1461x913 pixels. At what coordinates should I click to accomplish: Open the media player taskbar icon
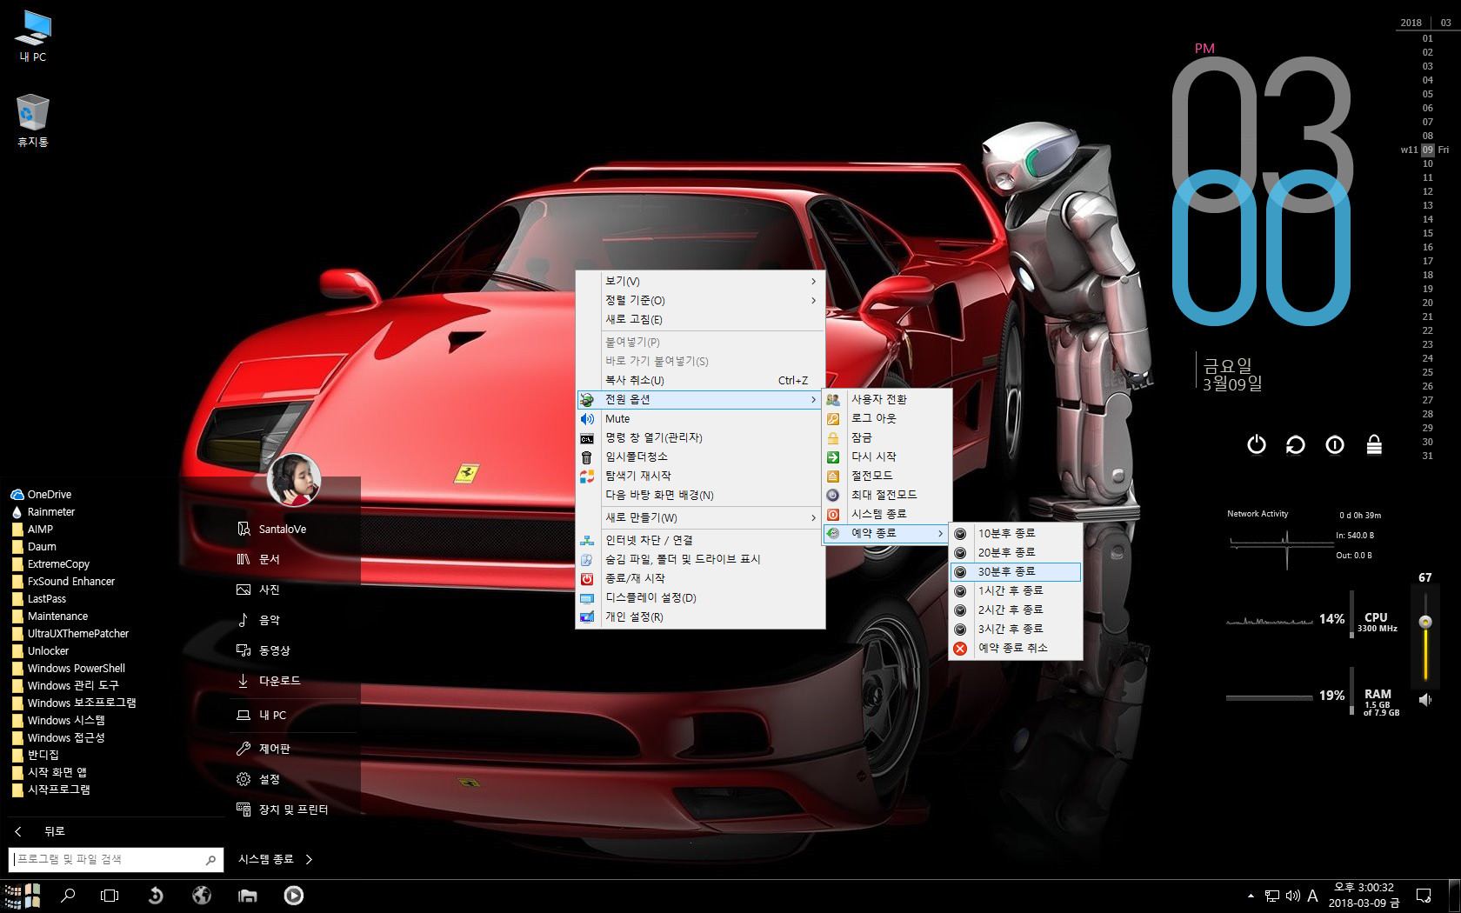(x=294, y=896)
